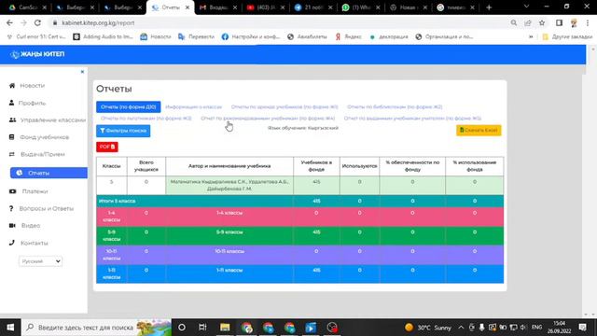Go to Управление классами in sidebar

coord(48,120)
